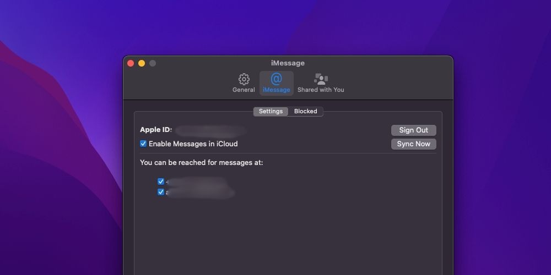
Task: Close the iMessage preferences window
Action: click(131, 63)
